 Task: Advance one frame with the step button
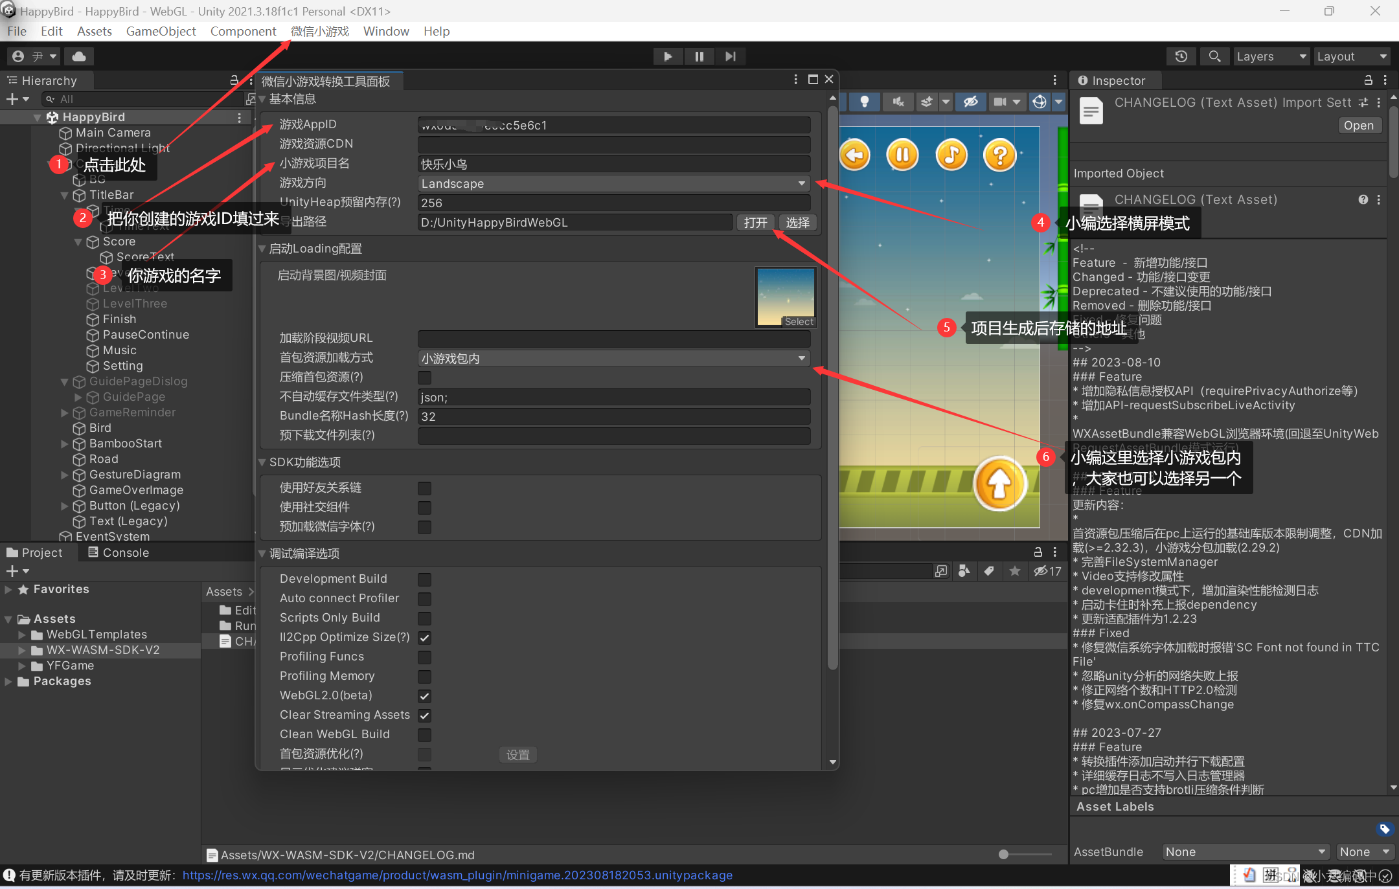pyautogui.click(x=730, y=56)
